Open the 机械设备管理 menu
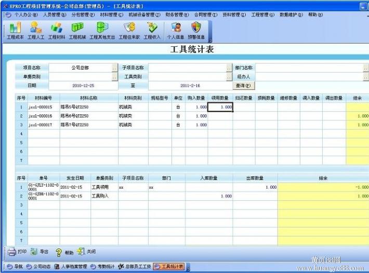 [x=144, y=15]
